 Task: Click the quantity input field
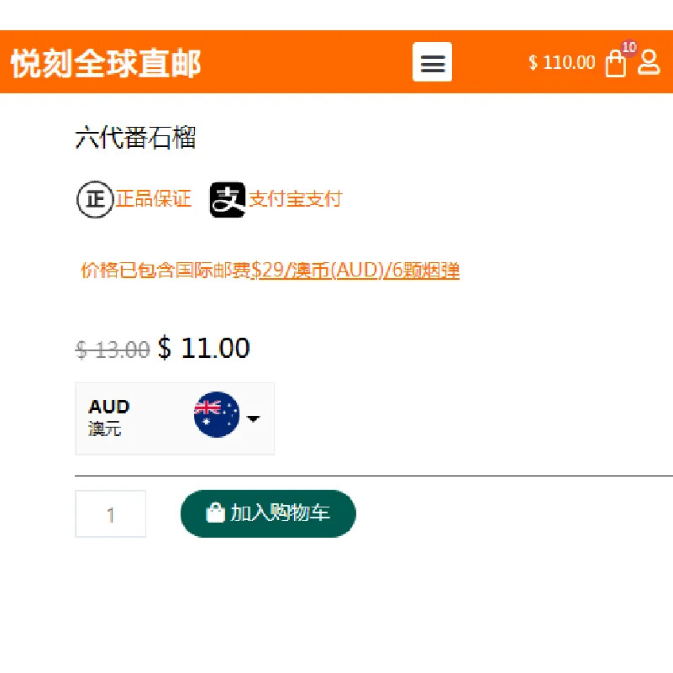click(x=110, y=514)
